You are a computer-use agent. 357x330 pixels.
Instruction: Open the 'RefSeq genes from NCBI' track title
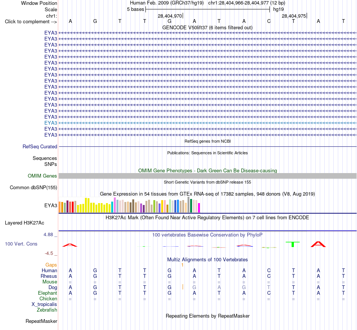pyautogui.click(x=208, y=141)
